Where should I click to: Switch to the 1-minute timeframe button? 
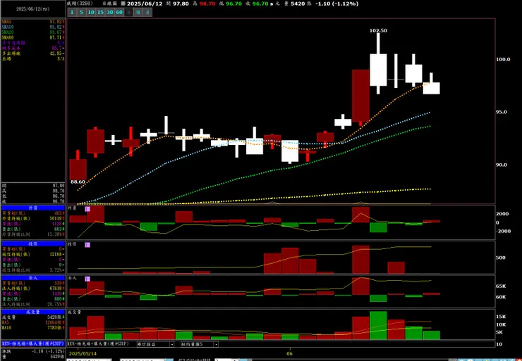pos(72,12)
